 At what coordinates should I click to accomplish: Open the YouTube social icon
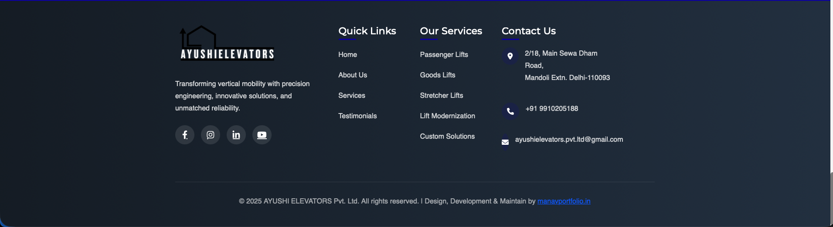click(x=262, y=135)
